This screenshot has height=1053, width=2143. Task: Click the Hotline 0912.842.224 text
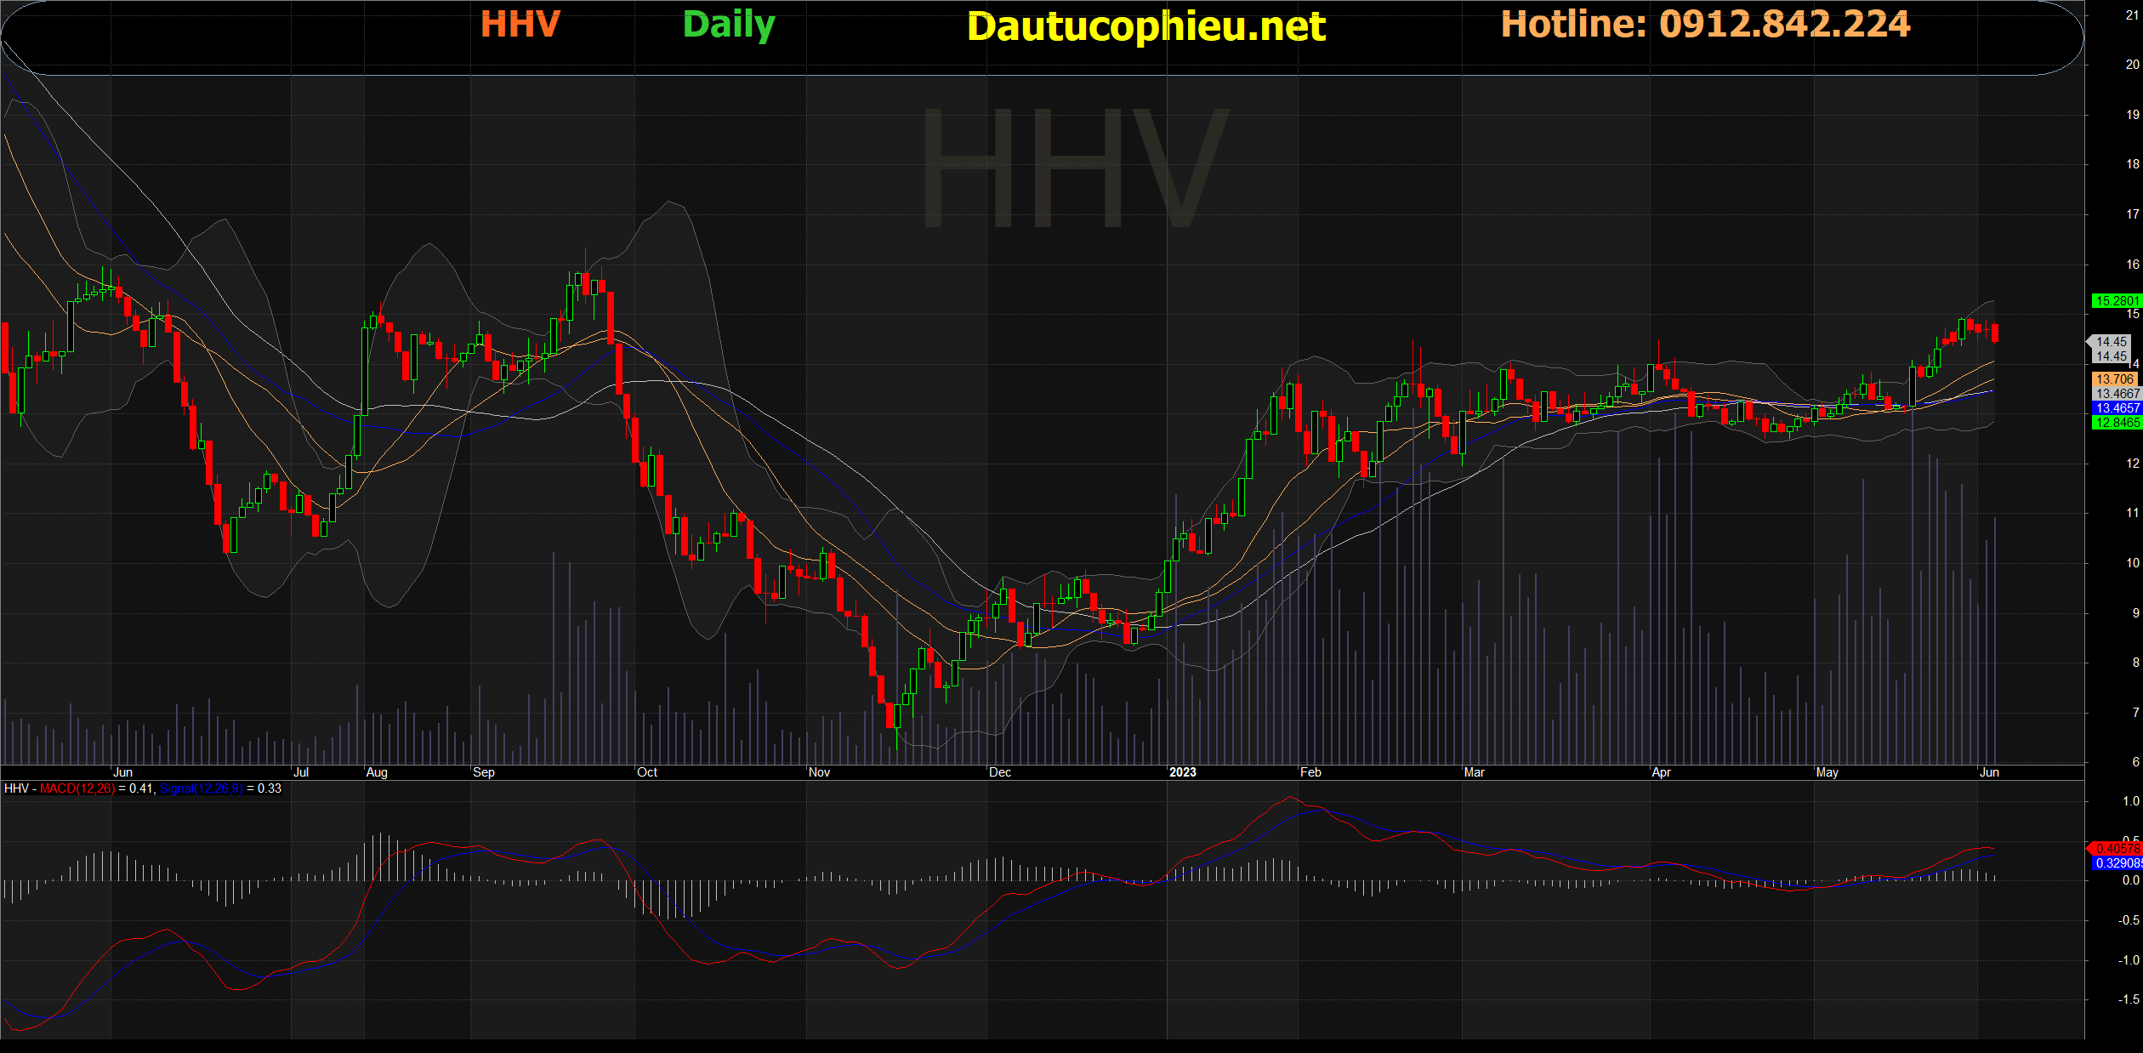[x=1705, y=25]
